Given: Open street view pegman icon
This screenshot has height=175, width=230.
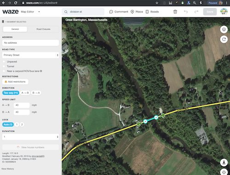Looking at the screenshot, I should [x=224, y=163].
